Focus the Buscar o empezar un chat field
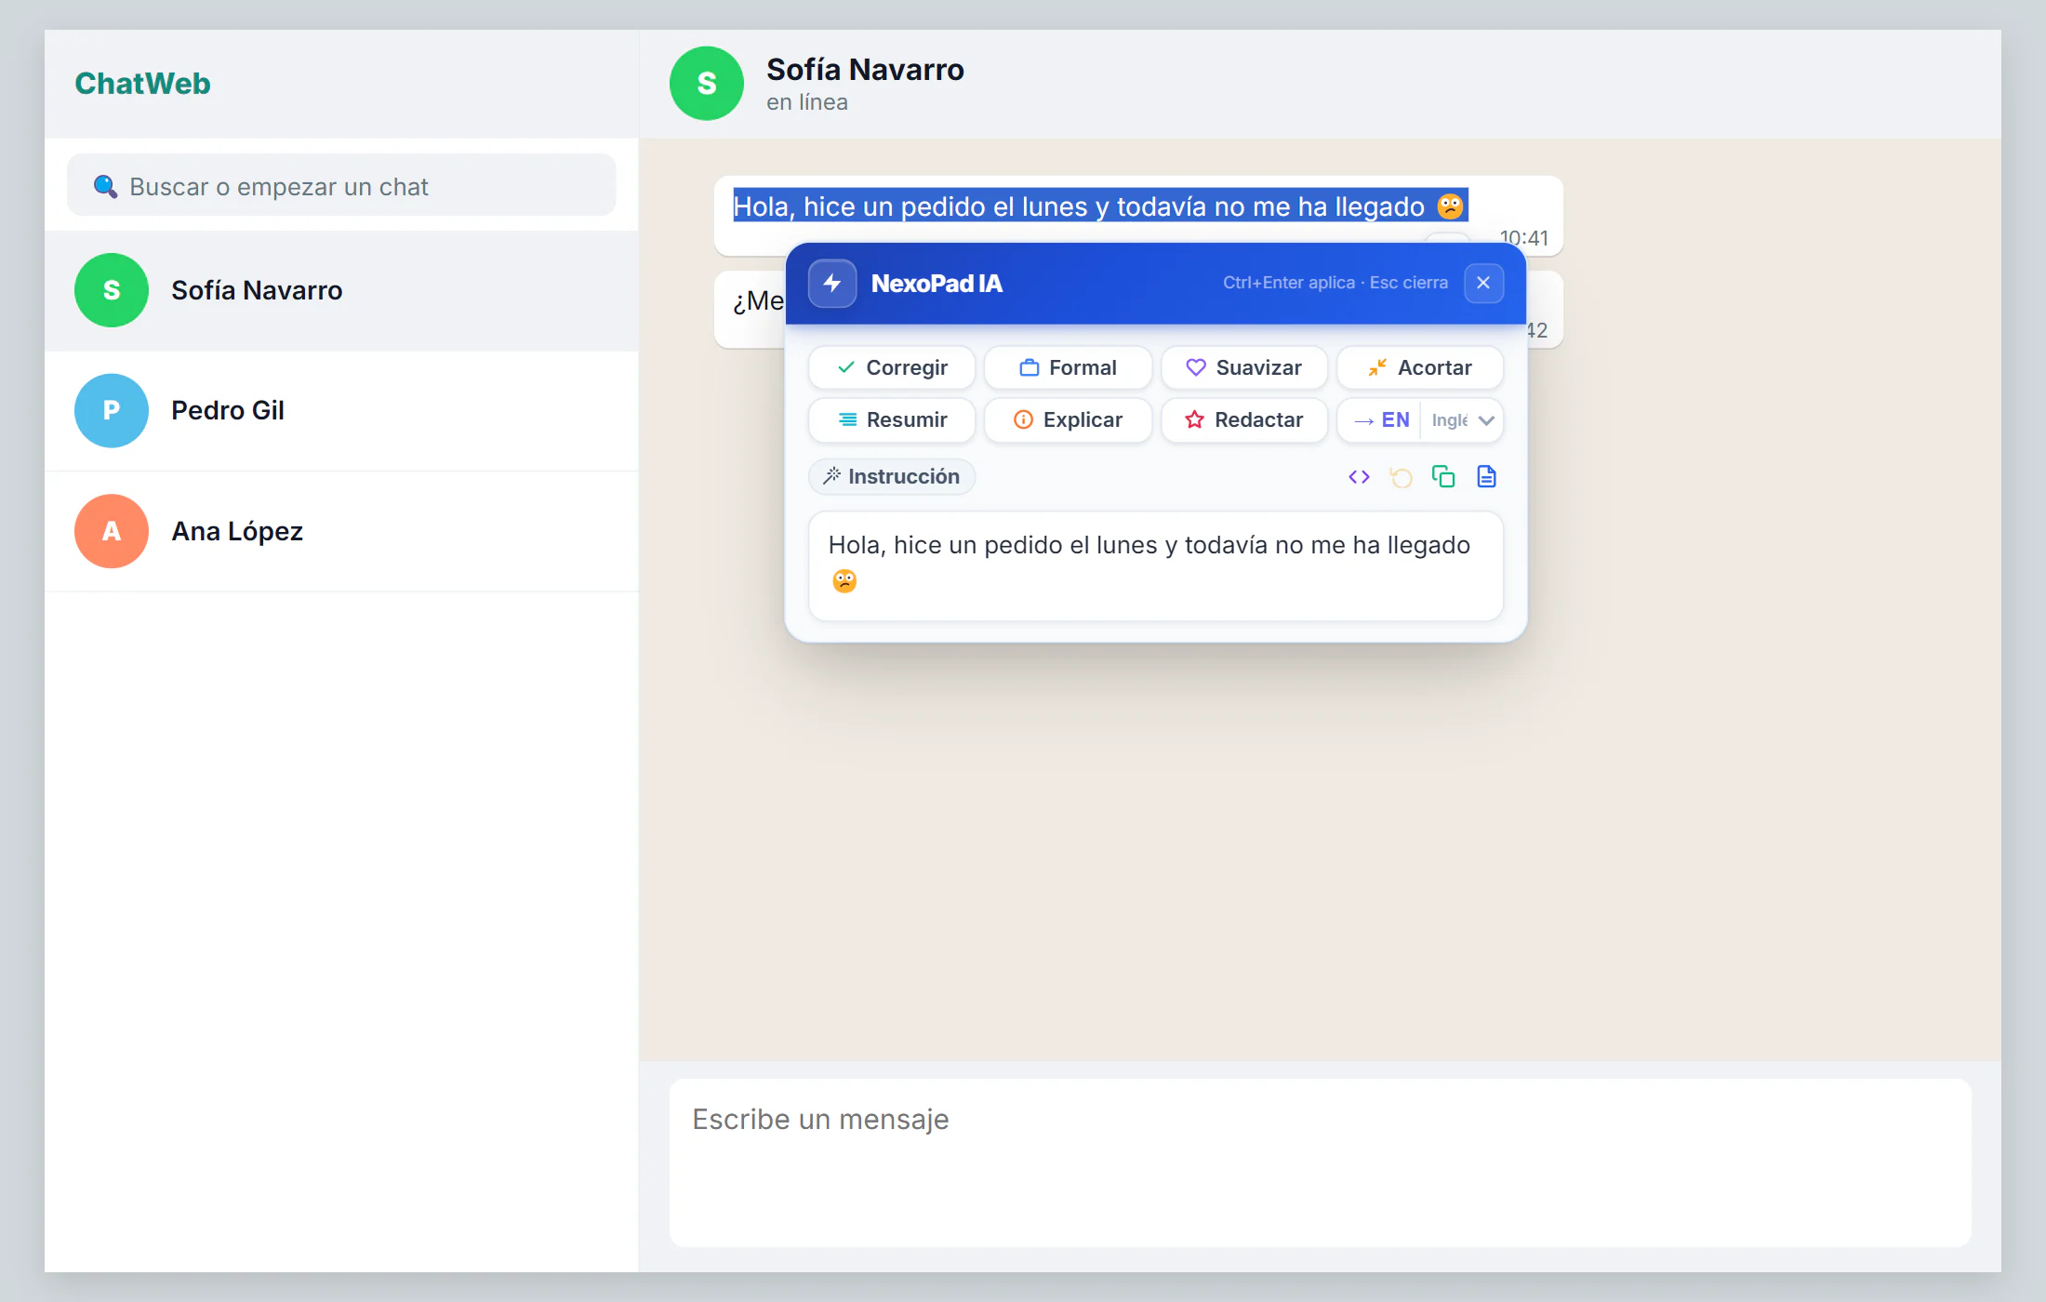The height and width of the screenshot is (1302, 2046). 341,186
